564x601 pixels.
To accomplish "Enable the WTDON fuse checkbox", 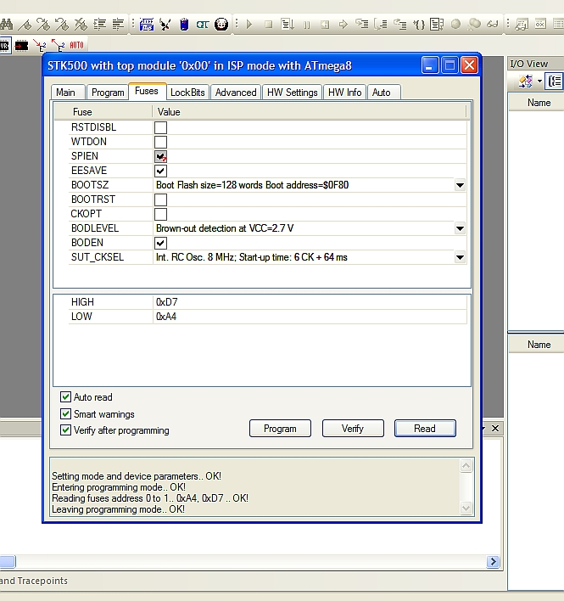I will pos(160,142).
